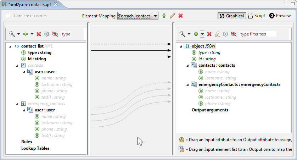Collapse the emergencyContacts output node
Image resolution: width=297 pixels, height=160 pixels.
[187, 84]
